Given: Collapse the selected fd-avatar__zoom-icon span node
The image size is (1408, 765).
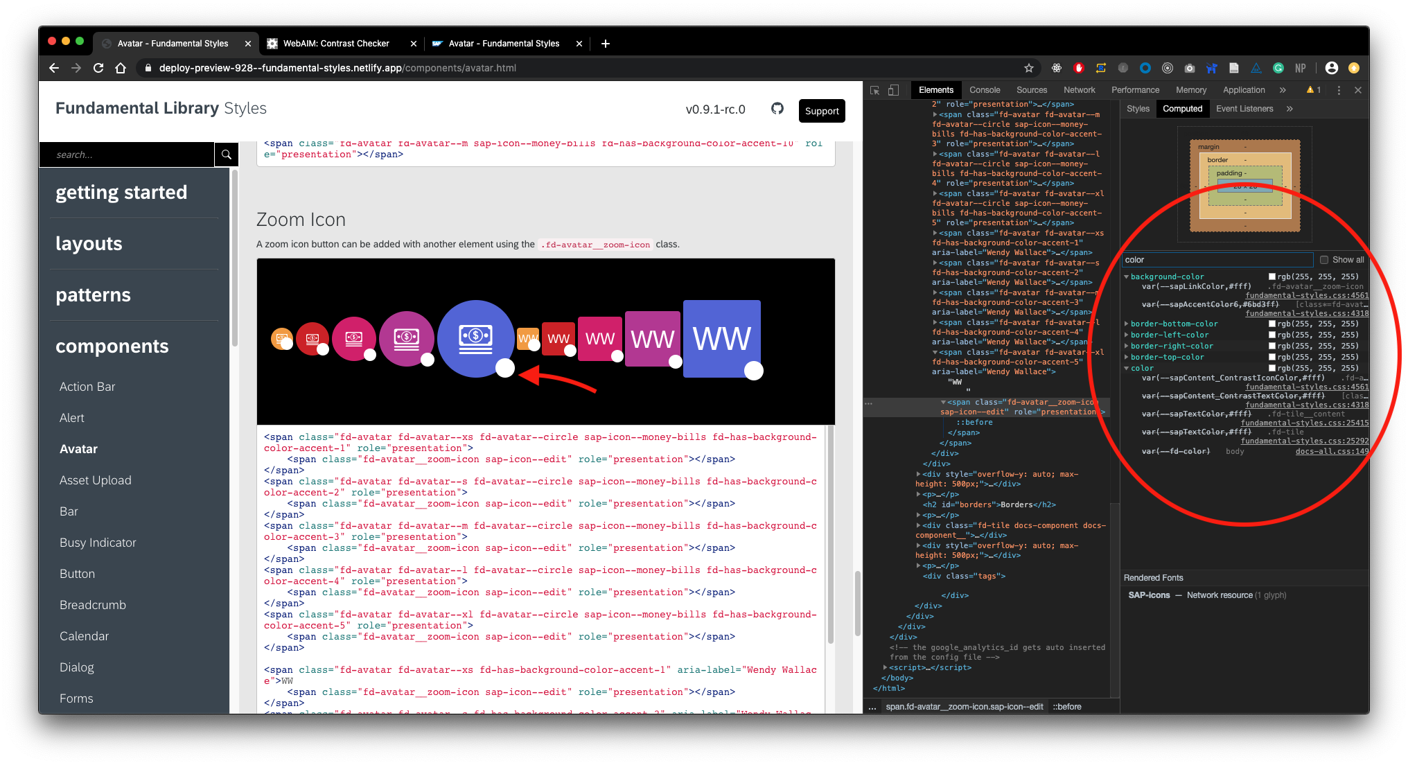Looking at the screenshot, I should coord(943,402).
